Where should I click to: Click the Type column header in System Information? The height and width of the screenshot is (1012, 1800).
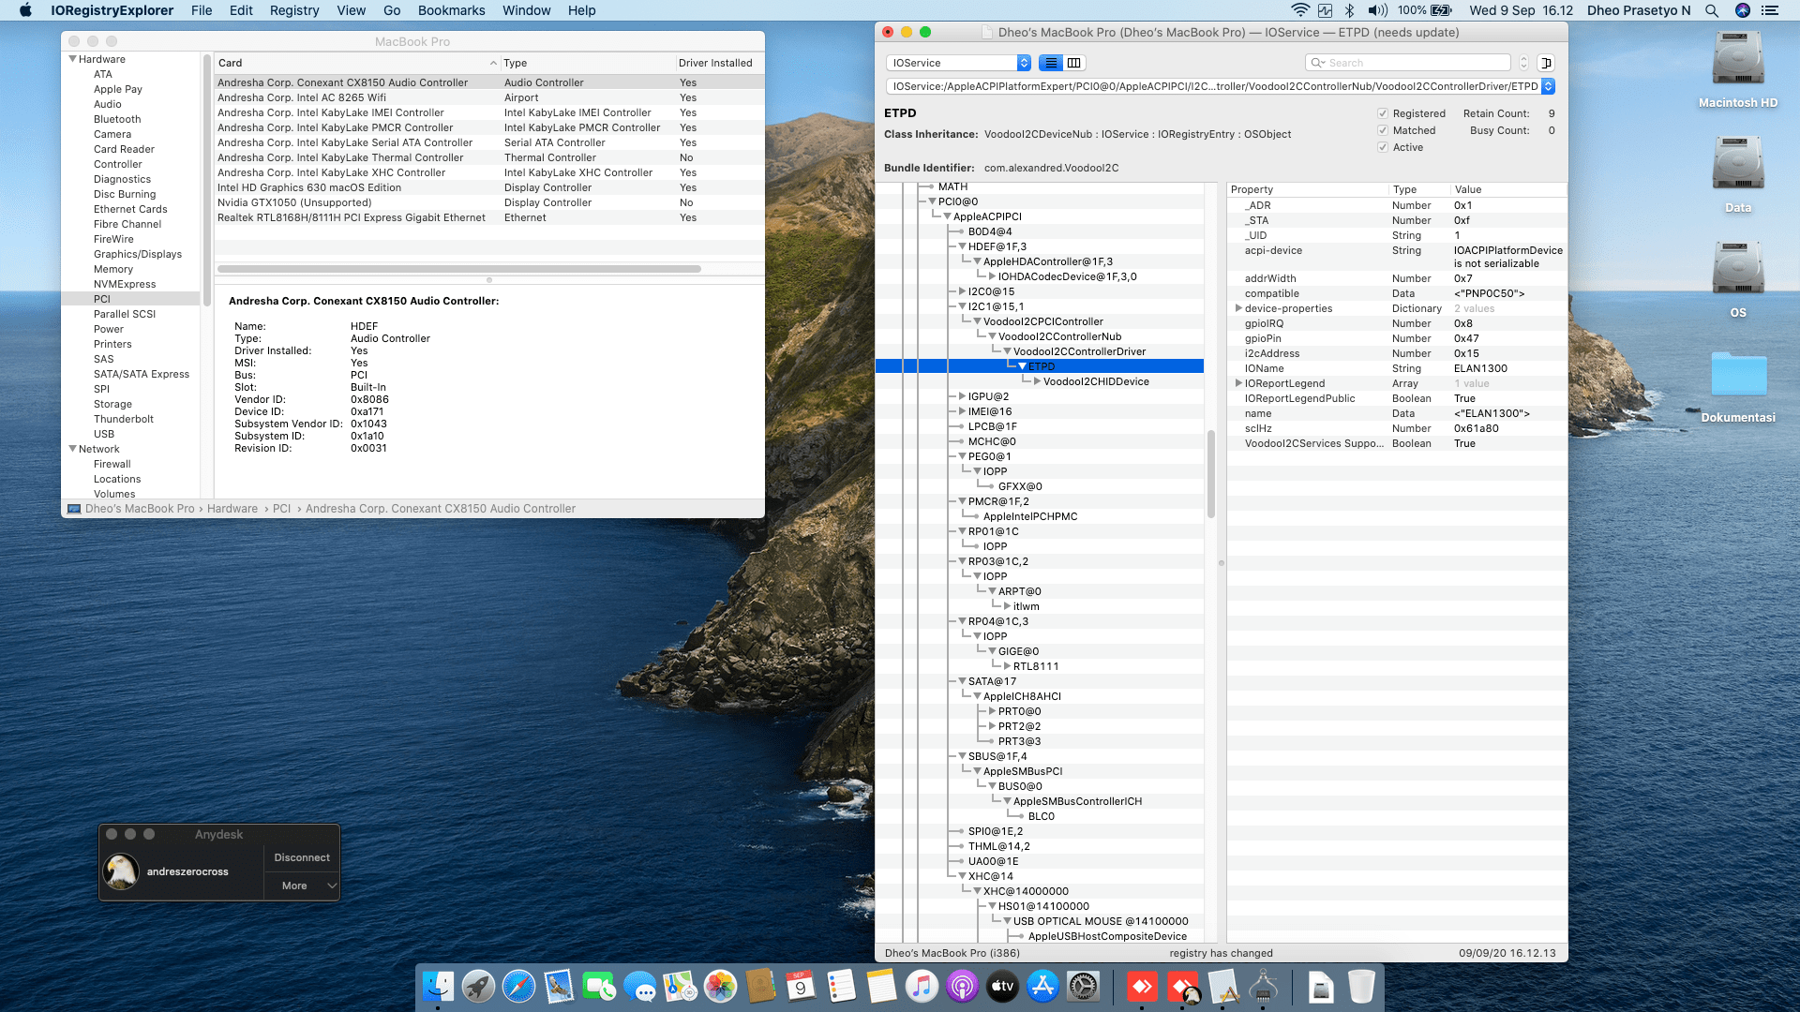click(x=587, y=63)
